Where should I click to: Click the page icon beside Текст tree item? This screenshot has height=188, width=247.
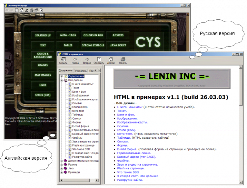point(70,88)
